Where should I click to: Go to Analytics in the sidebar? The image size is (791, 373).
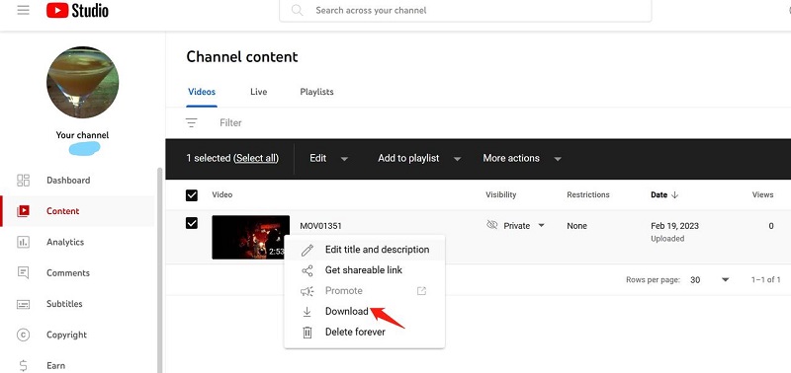[x=78, y=242]
